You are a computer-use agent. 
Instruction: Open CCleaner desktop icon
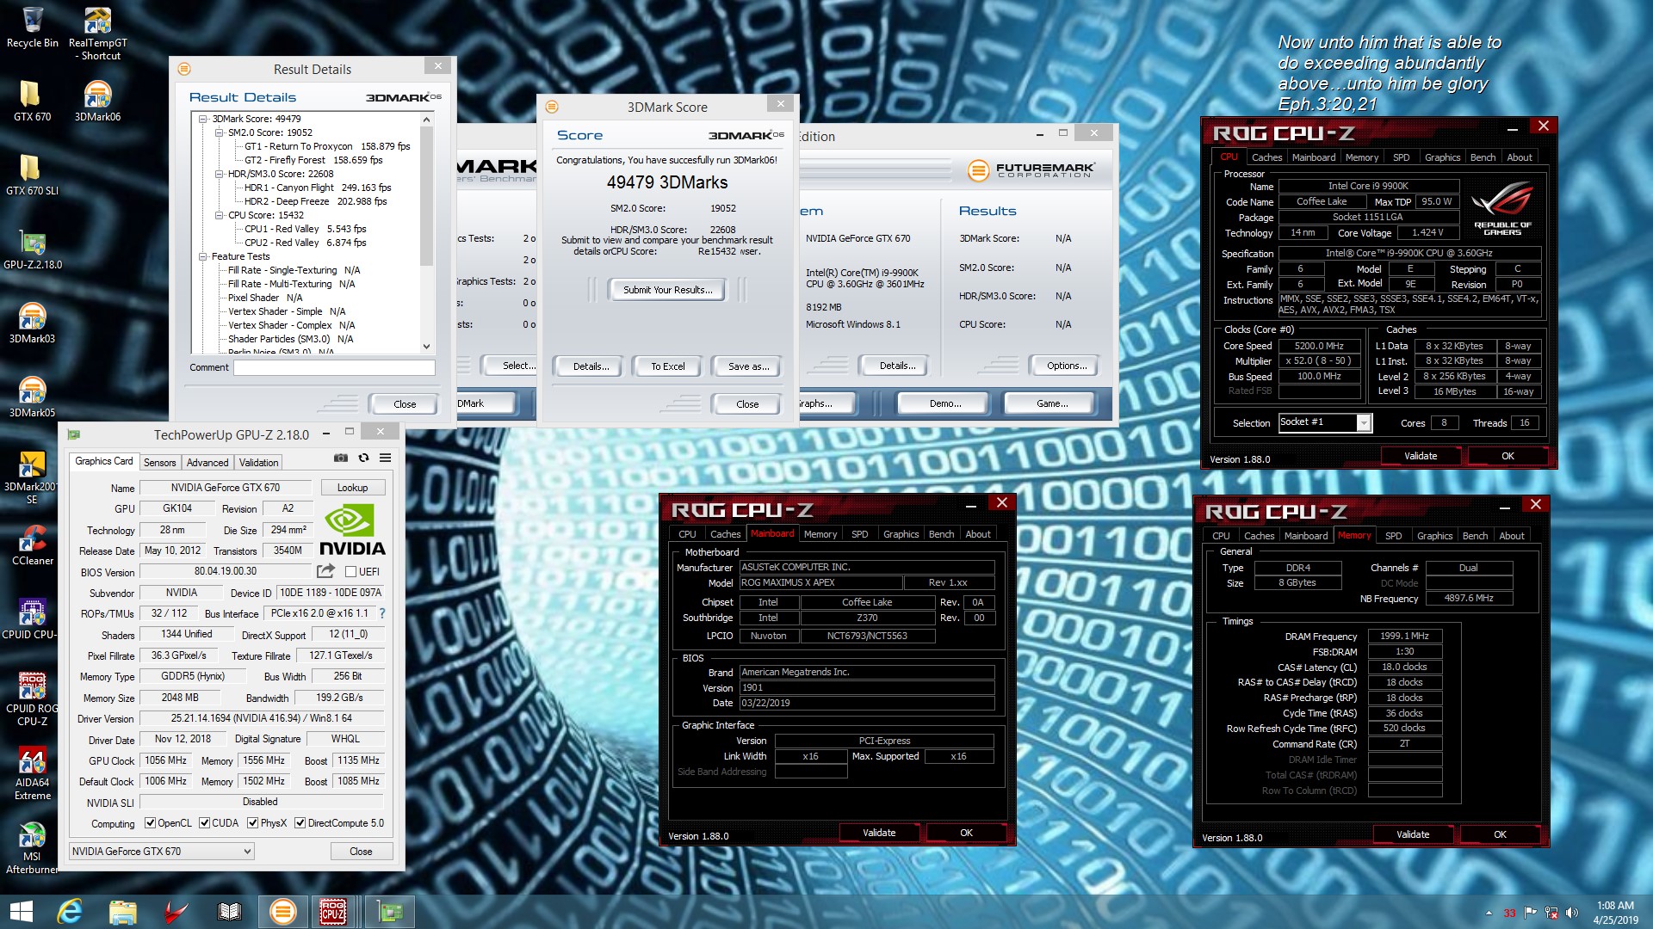[33, 544]
